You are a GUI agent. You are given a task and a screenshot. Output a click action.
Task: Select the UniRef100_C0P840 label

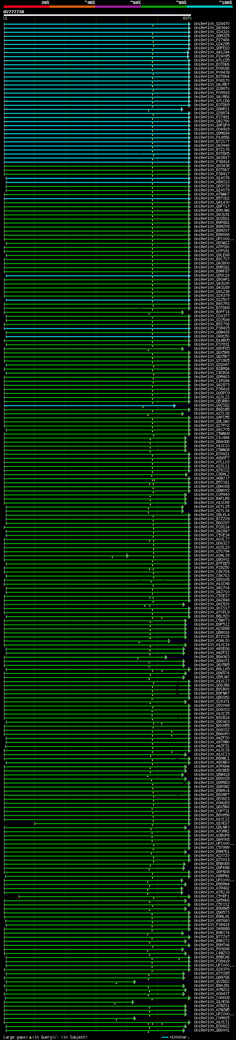[x=212, y=495]
